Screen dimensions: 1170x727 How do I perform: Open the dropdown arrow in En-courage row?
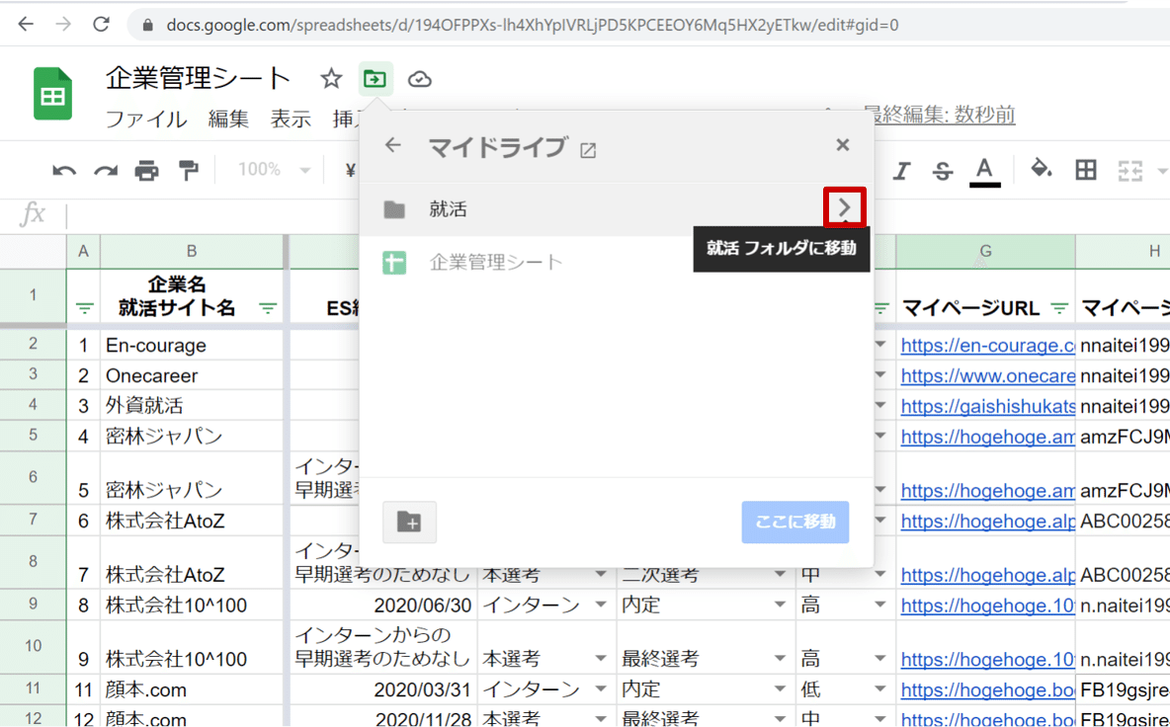[x=880, y=345]
